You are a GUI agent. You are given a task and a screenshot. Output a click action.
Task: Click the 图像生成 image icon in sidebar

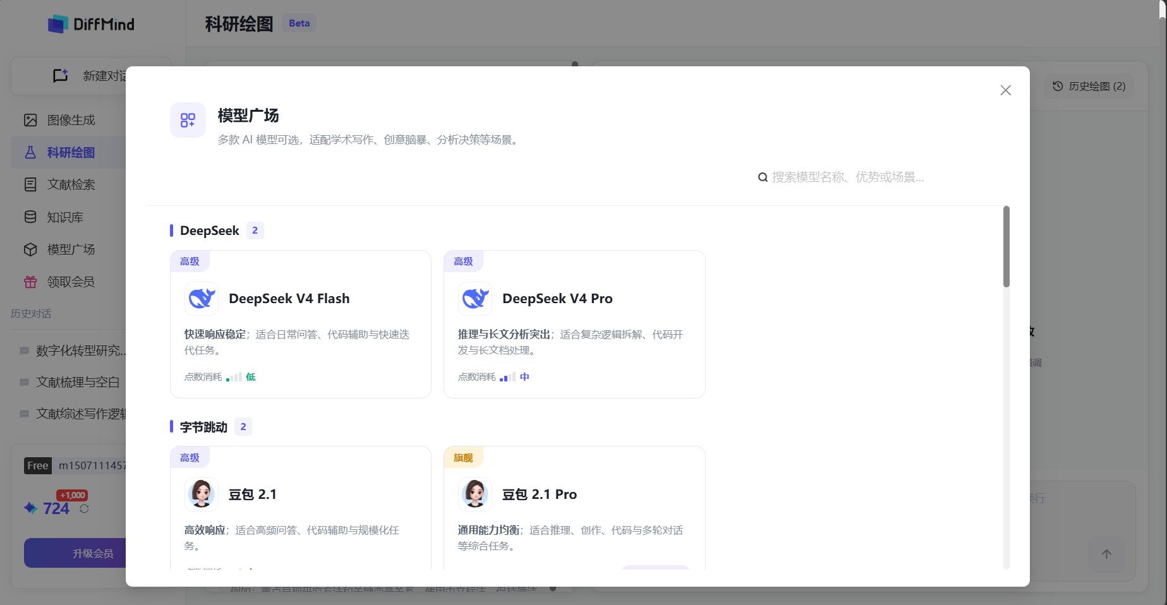click(x=30, y=120)
